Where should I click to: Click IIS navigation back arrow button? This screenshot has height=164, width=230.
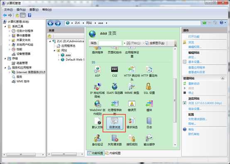tap(50, 23)
